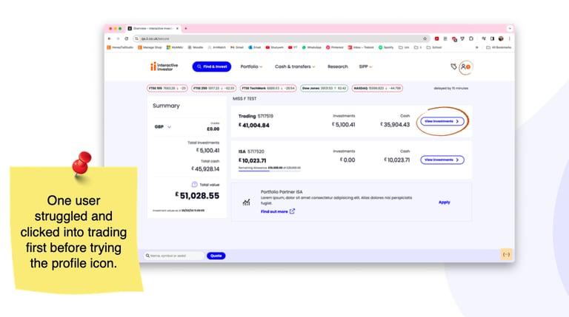Open the Spotify bookmark

pos(386,47)
